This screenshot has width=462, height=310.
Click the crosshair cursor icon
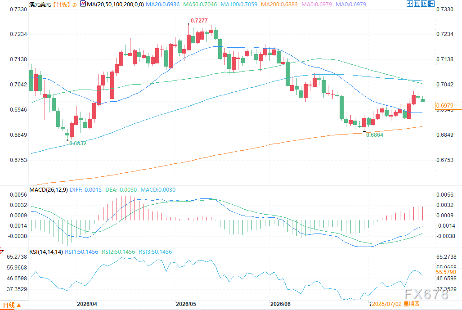click(409, 4)
